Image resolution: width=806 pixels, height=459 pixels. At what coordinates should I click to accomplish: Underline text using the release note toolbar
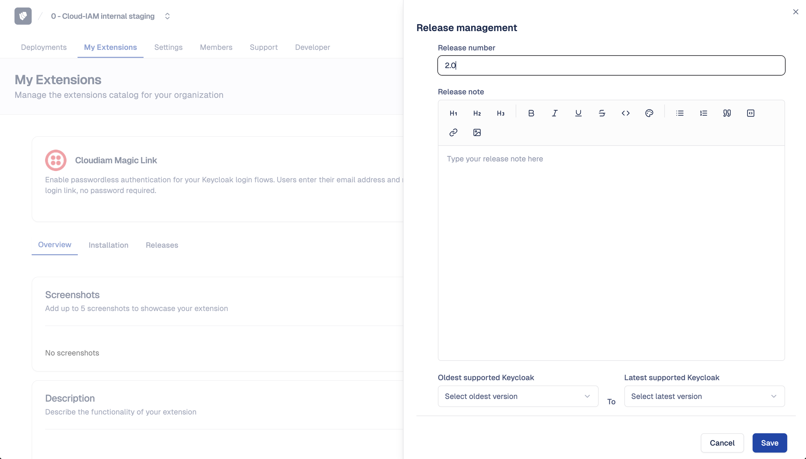coord(578,113)
